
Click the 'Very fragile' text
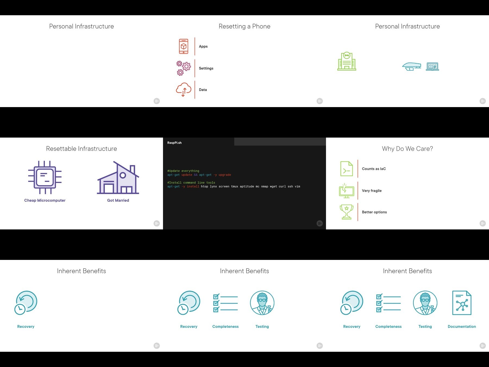coord(372,191)
